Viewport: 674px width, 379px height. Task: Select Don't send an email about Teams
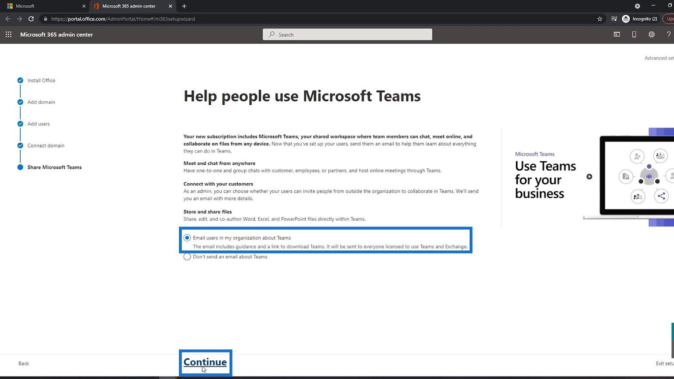click(x=187, y=257)
